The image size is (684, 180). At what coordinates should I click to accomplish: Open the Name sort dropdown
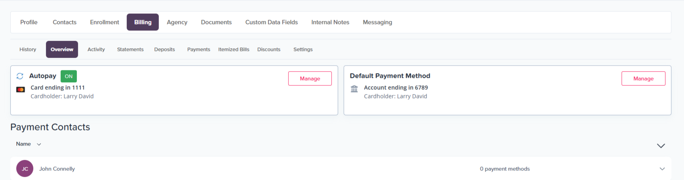coord(28,144)
